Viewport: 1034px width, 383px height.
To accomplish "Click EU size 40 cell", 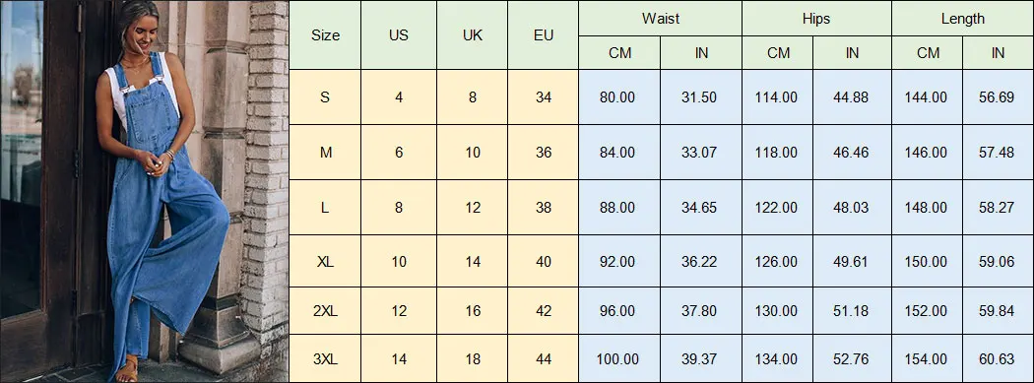I will pyautogui.click(x=544, y=261).
